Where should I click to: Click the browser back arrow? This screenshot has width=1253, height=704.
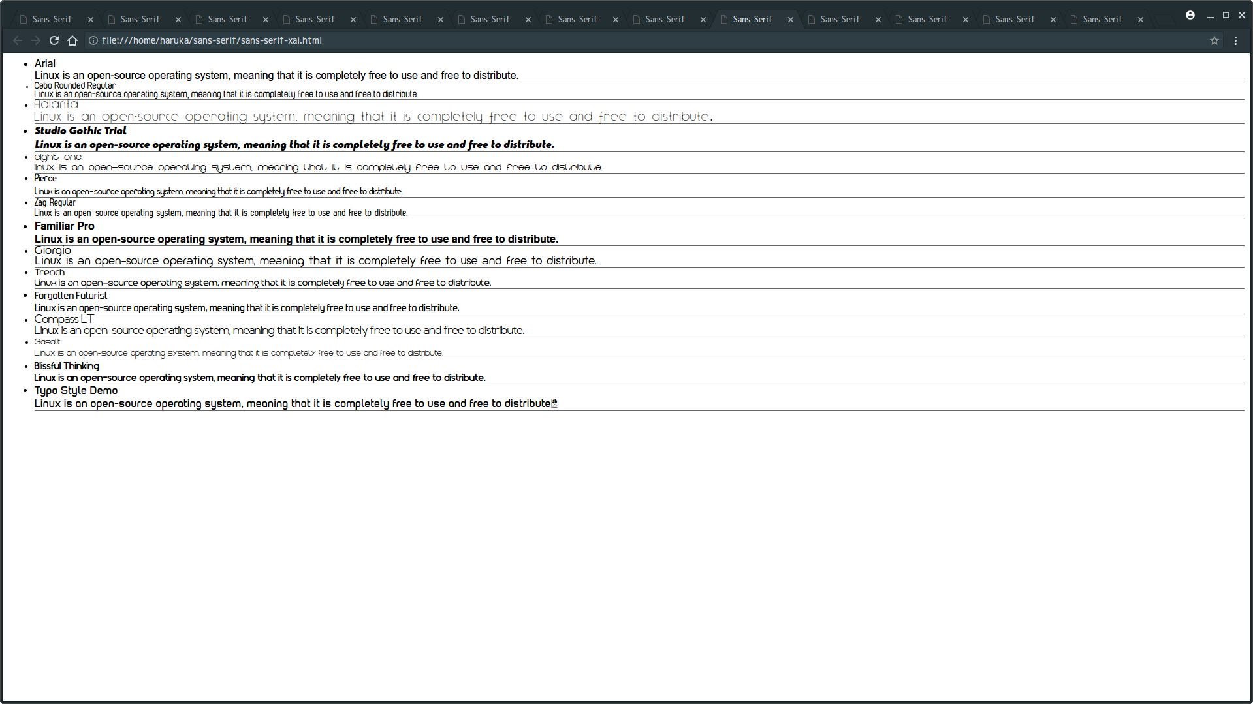click(18, 40)
